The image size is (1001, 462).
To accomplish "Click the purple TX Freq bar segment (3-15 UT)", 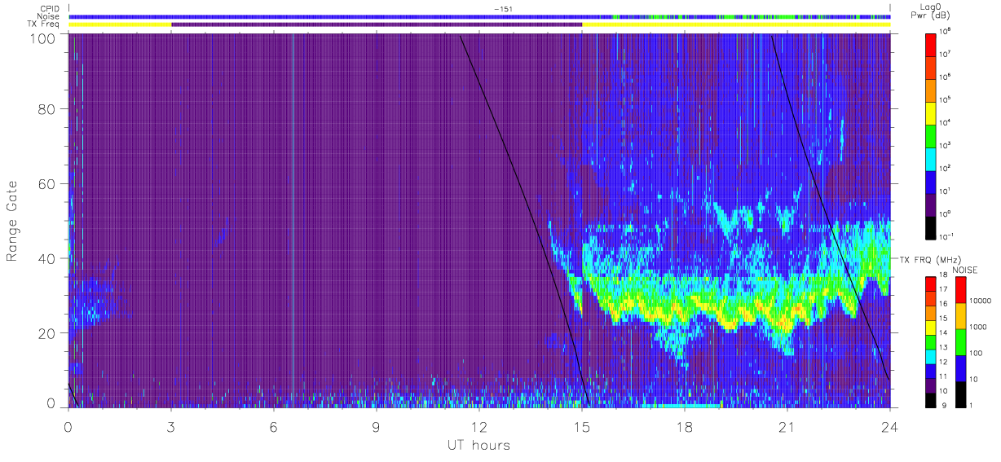I will (x=377, y=24).
